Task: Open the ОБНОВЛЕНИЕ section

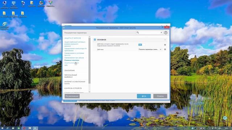Action: [69, 70]
